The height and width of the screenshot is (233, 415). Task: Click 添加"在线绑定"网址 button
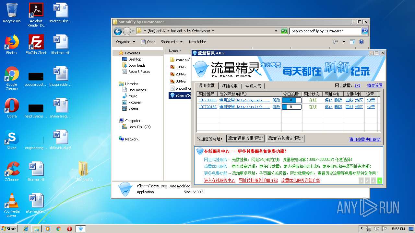coord(286,139)
